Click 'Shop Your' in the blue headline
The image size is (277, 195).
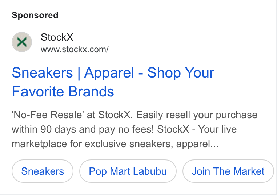click(x=181, y=73)
